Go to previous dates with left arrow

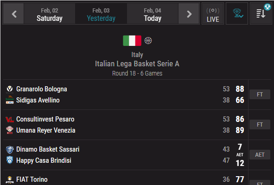tap(13, 14)
